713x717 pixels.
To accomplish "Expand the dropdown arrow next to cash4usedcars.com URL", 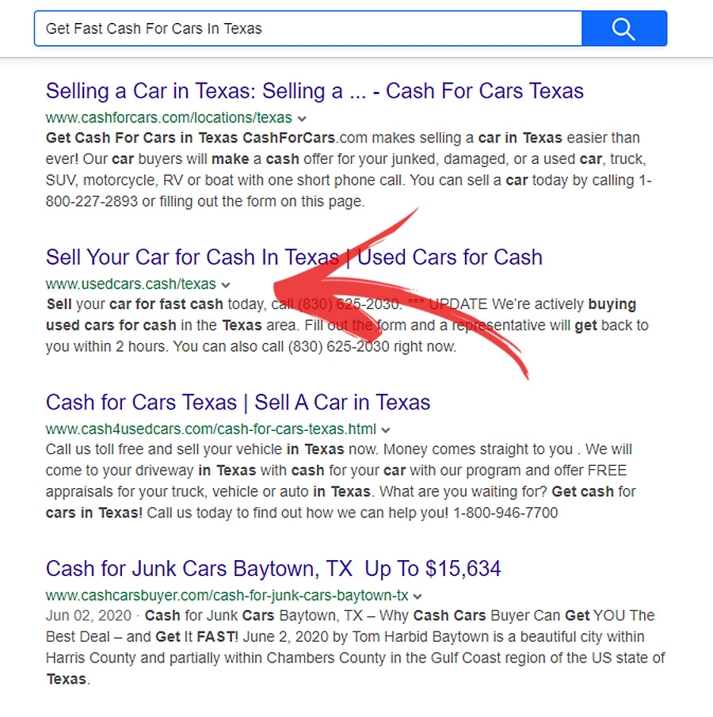I will pyautogui.click(x=386, y=430).
